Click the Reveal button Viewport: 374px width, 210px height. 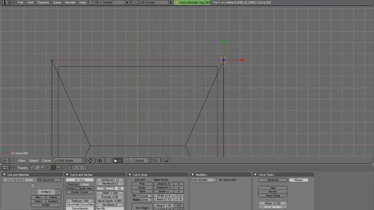tap(273, 192)
